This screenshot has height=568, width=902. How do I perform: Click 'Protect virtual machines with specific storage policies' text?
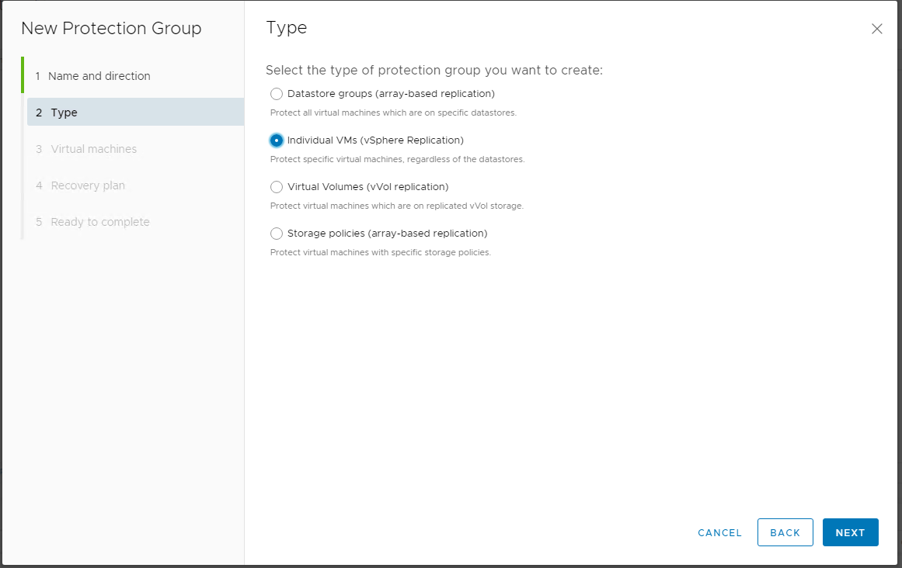coord(380,252)
